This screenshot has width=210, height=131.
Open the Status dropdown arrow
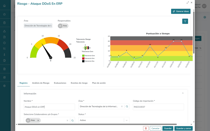click(x=127, y=120)
